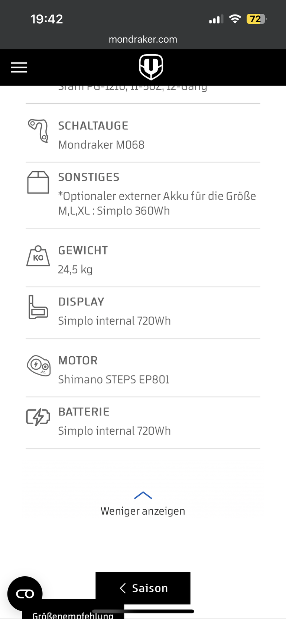Select the Shimano STEPS EP801 text
Screen dimensions: 286x619
[x=114, y=379]
